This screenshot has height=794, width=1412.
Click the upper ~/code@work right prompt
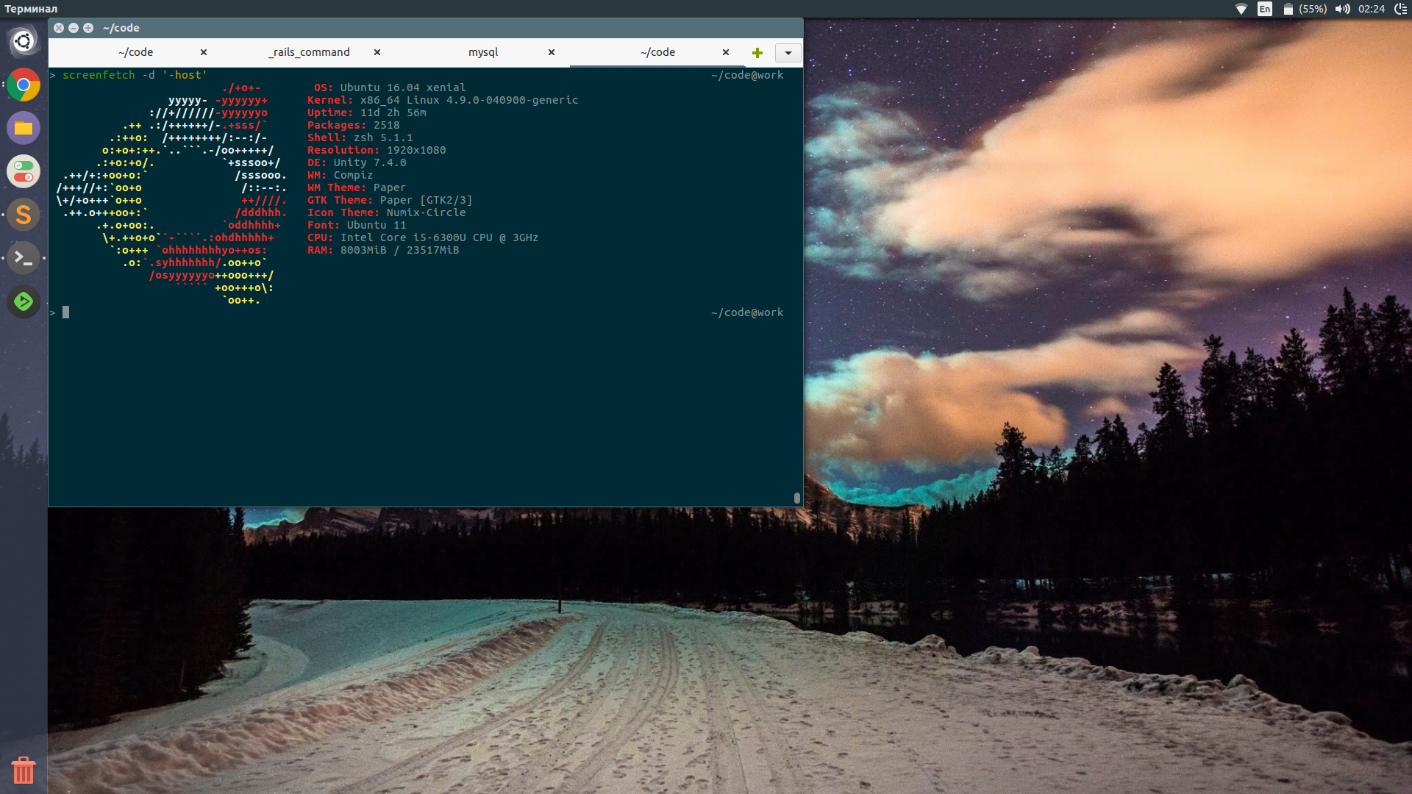tap(747, 75)
